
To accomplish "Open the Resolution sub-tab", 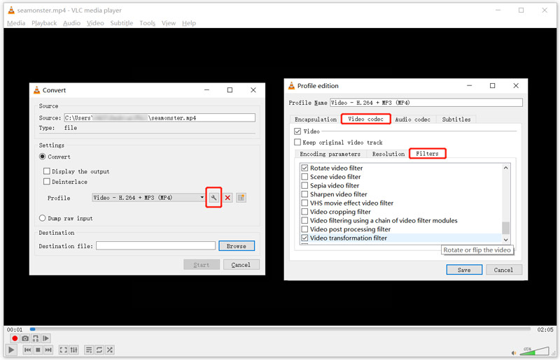I will coord(388,154).
